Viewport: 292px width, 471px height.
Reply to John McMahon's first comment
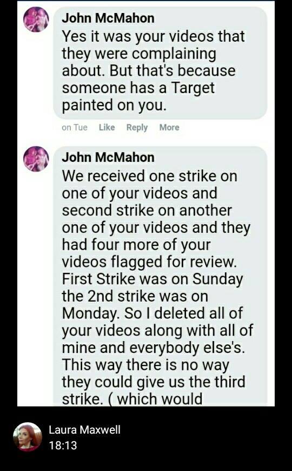coord(137,127)
